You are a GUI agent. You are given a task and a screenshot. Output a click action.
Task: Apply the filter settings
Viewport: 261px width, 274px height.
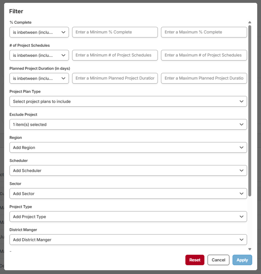tap(242, 260)
